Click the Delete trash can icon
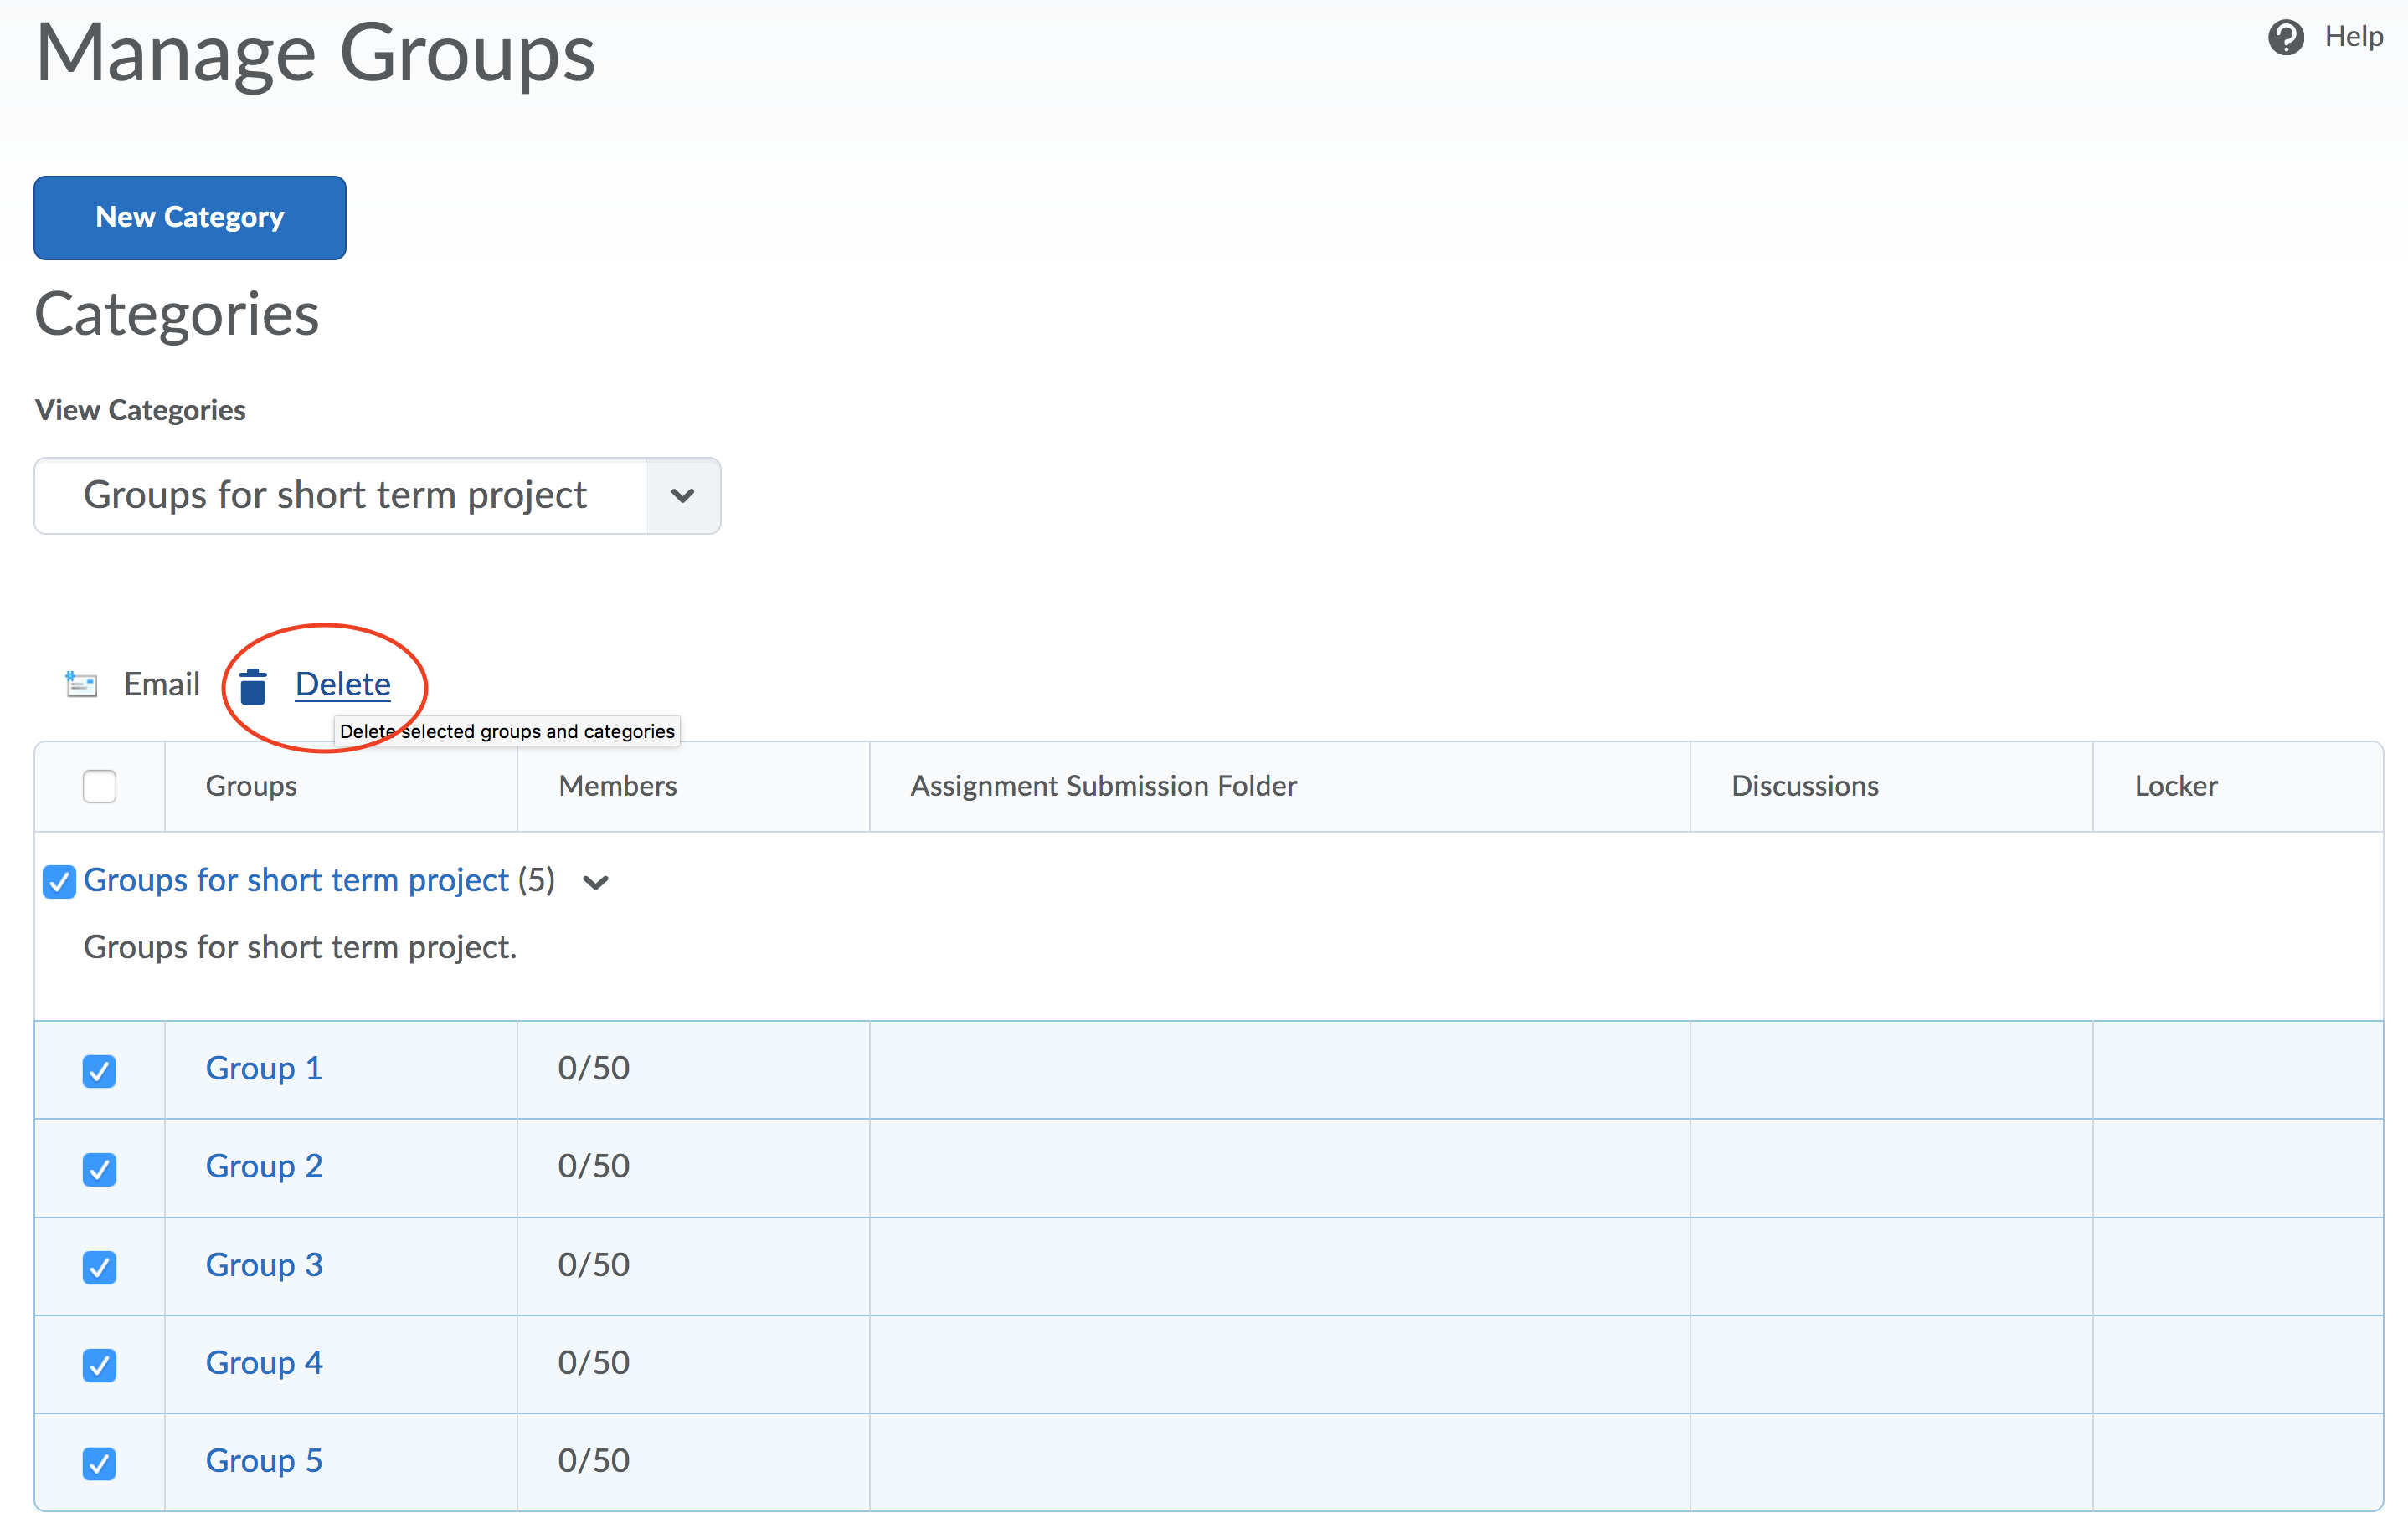The image size is (2408, 1533). [253, 686]
